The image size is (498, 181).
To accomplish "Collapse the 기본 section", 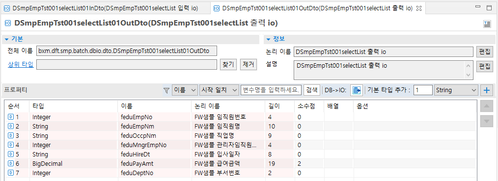I will click(6, 39).
